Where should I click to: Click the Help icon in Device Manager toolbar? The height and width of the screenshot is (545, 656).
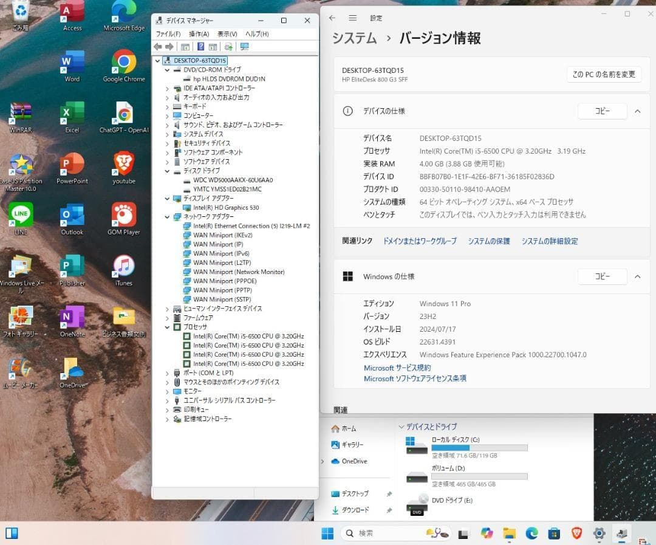(x=200, y=46)
